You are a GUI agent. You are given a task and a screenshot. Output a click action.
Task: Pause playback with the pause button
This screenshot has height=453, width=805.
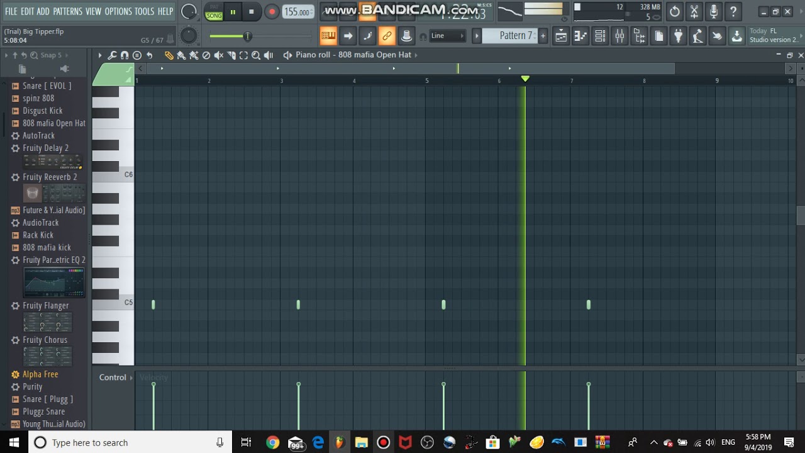coord(233,11)
